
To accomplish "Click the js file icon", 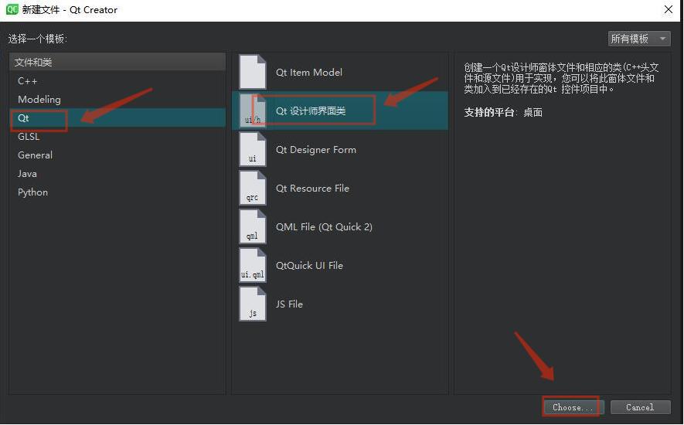I will click(x=253, y=304).
